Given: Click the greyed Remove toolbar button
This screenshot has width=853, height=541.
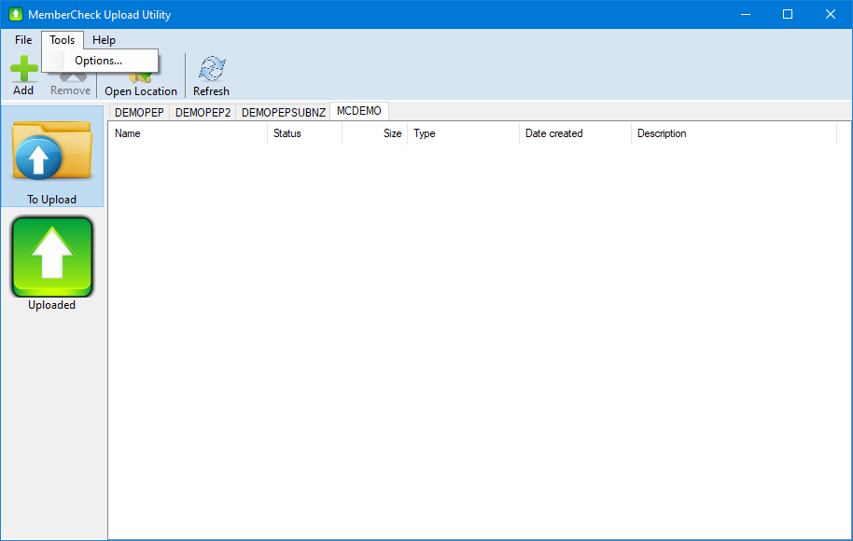Looking at the screenshot, I should (x=71, y=84).
